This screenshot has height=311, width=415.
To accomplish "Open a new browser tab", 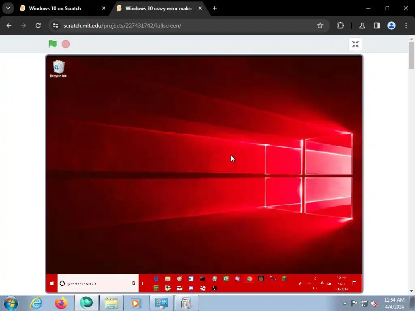I will coord(215,8).
